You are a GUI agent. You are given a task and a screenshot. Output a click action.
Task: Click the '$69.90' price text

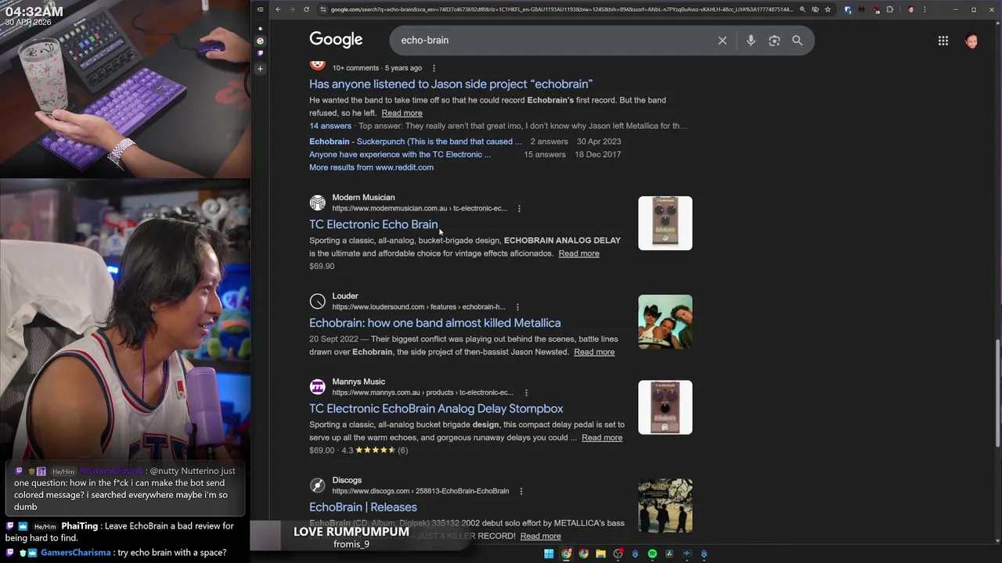(322, 267)
